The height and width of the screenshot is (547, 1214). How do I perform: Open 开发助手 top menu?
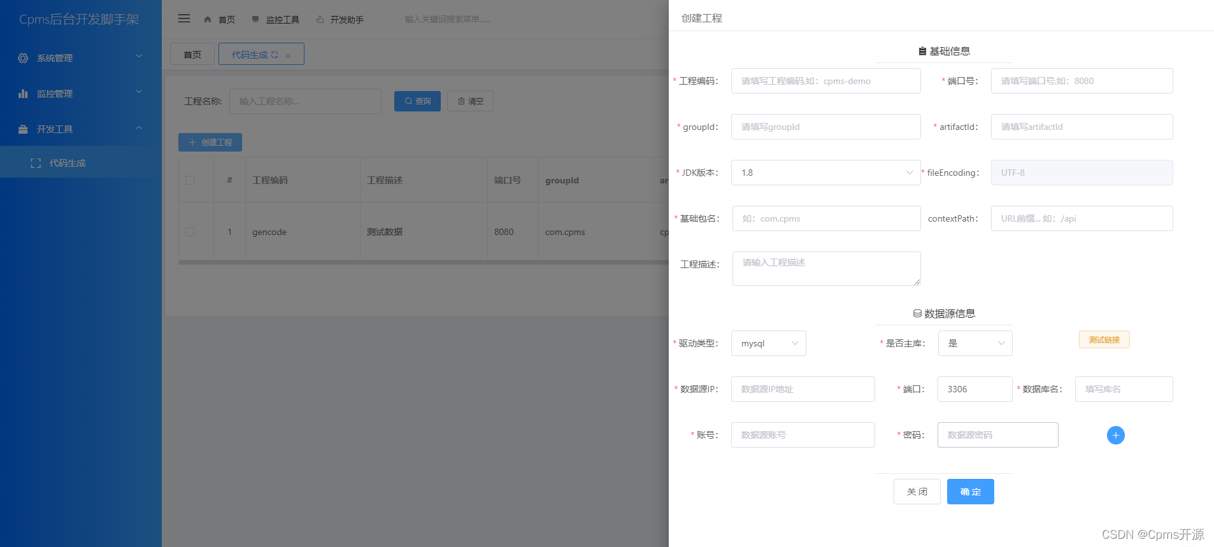tap(346, 20)
